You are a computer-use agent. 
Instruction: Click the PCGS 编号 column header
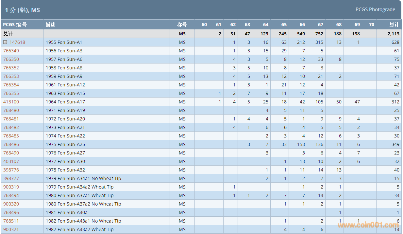(15, 25)
